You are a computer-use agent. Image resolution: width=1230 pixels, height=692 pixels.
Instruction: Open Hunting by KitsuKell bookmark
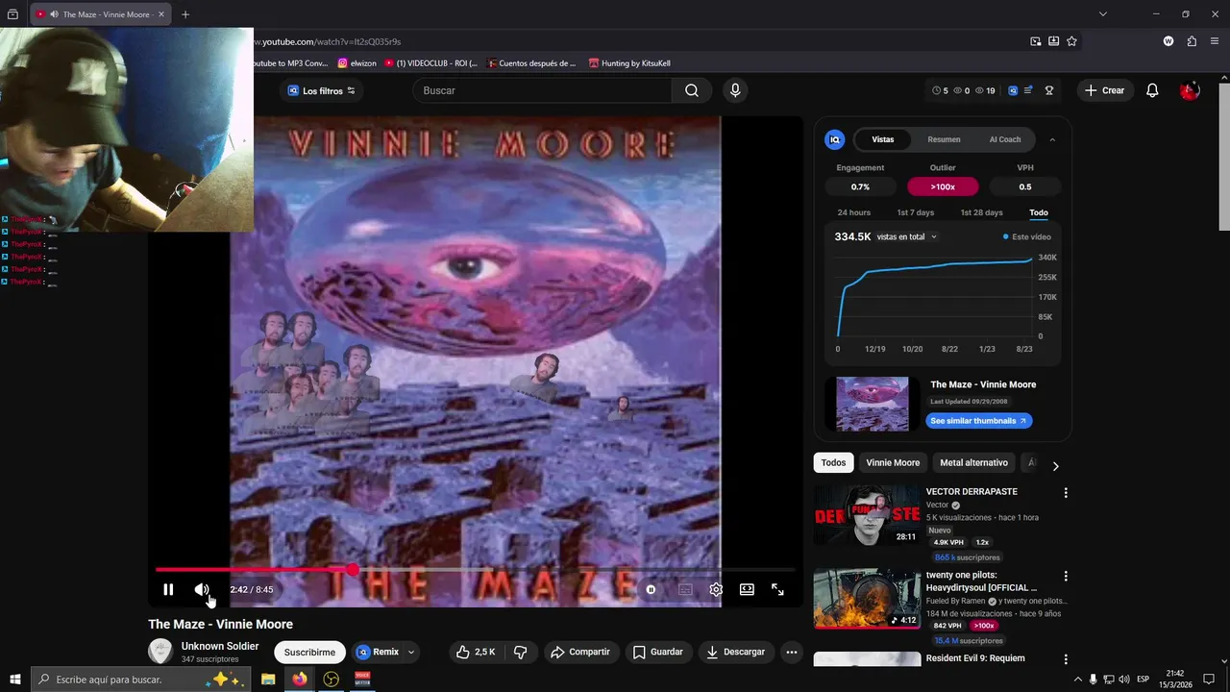[x=628, y=63]
